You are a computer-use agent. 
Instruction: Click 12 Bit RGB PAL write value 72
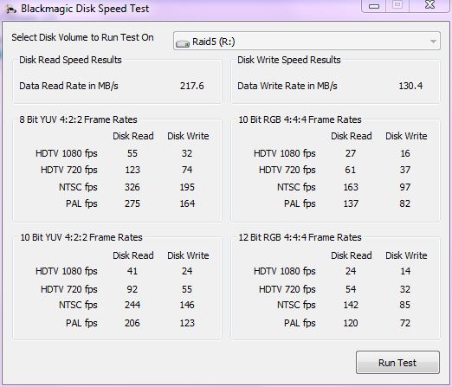[x=405, y=323]
